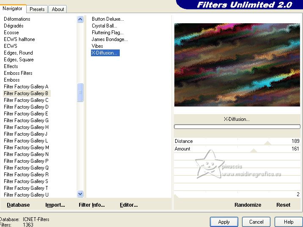303x227 pixels.
Task: Choose the James Bondage filter
Action: click(x=110, y=39)
